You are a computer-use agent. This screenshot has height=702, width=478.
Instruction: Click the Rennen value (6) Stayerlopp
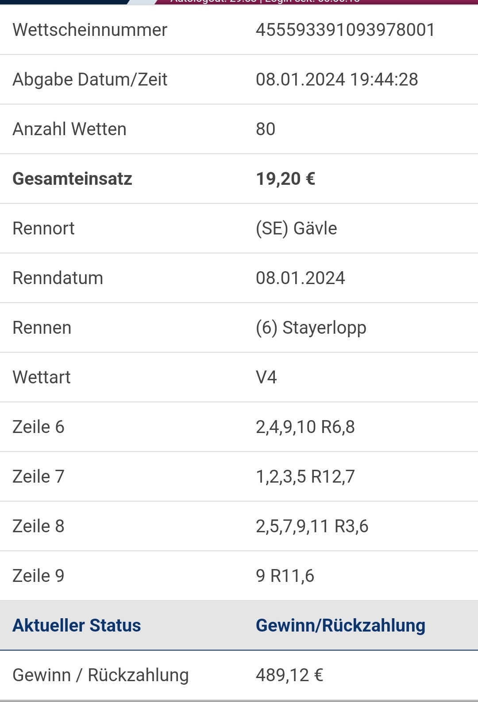pos(311,328)
